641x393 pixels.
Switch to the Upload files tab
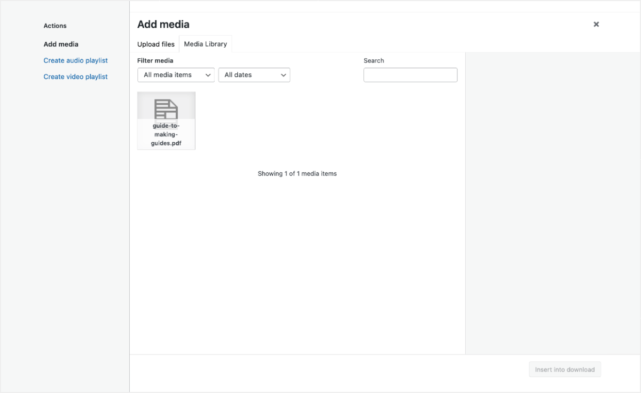155,44
